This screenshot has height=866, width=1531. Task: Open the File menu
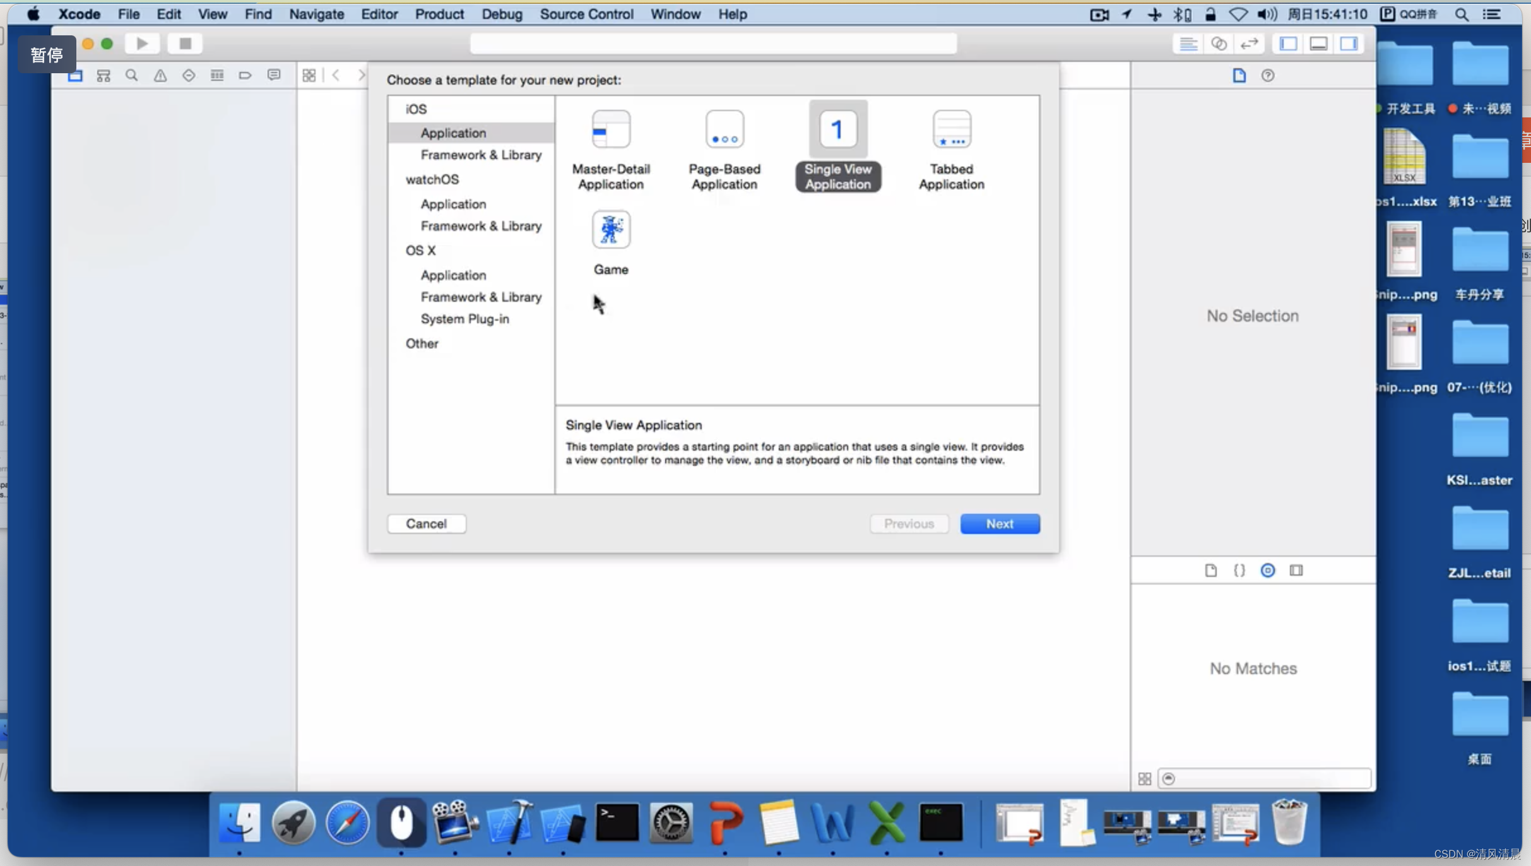pyautogui.click(x=129, y=14)
